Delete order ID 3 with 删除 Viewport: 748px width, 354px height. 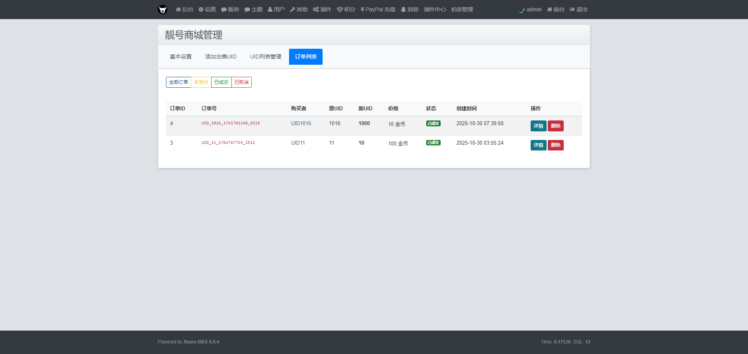[556, 145]
